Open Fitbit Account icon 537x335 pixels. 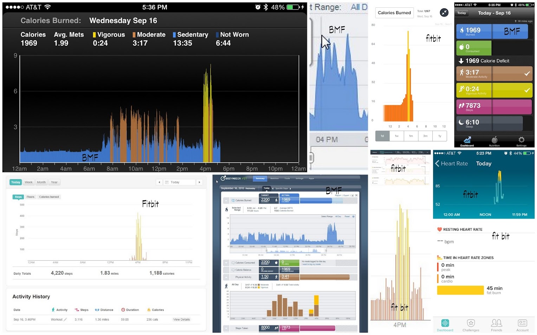[523, 323]
